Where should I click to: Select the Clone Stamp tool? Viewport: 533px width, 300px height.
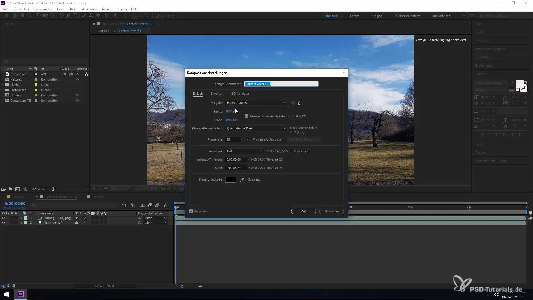[91, 16]
